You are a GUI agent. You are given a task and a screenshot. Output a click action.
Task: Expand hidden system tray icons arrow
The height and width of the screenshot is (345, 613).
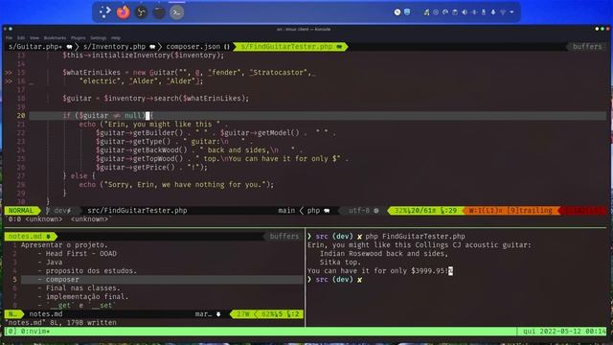tap(511, 12)
